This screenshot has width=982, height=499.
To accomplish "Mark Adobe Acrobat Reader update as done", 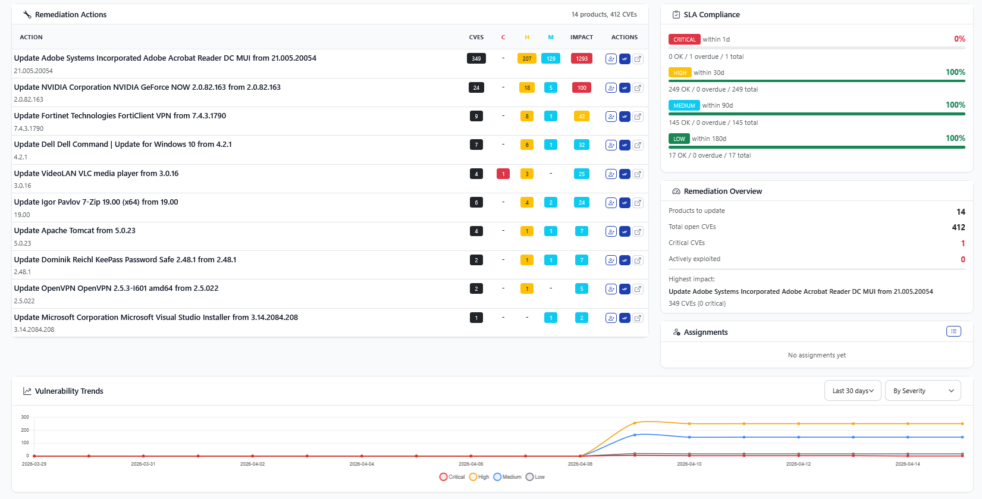I will click(x=625, y=59).
